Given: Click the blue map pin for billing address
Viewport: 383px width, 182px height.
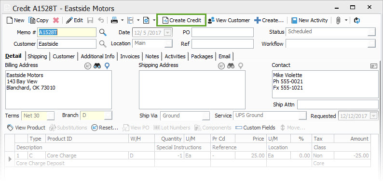Looking at the screenshot, I should point(107,66).
